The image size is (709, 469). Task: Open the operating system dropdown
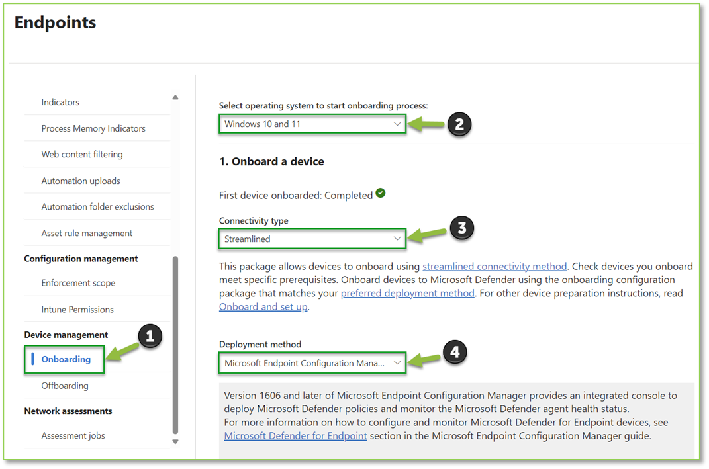312,124
